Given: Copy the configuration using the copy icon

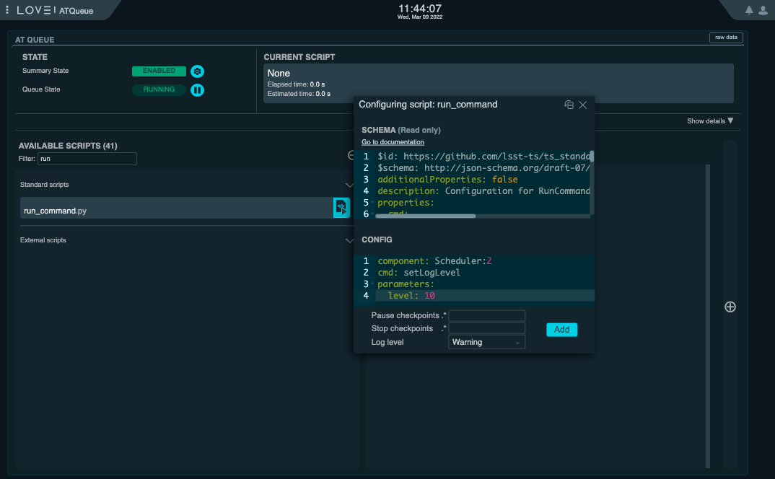Looking at the screenshot, I should coord(568,105).
